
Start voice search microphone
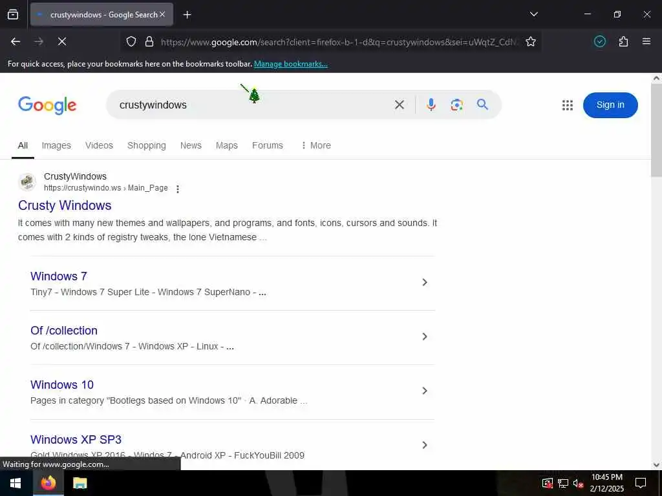point(431,105)
